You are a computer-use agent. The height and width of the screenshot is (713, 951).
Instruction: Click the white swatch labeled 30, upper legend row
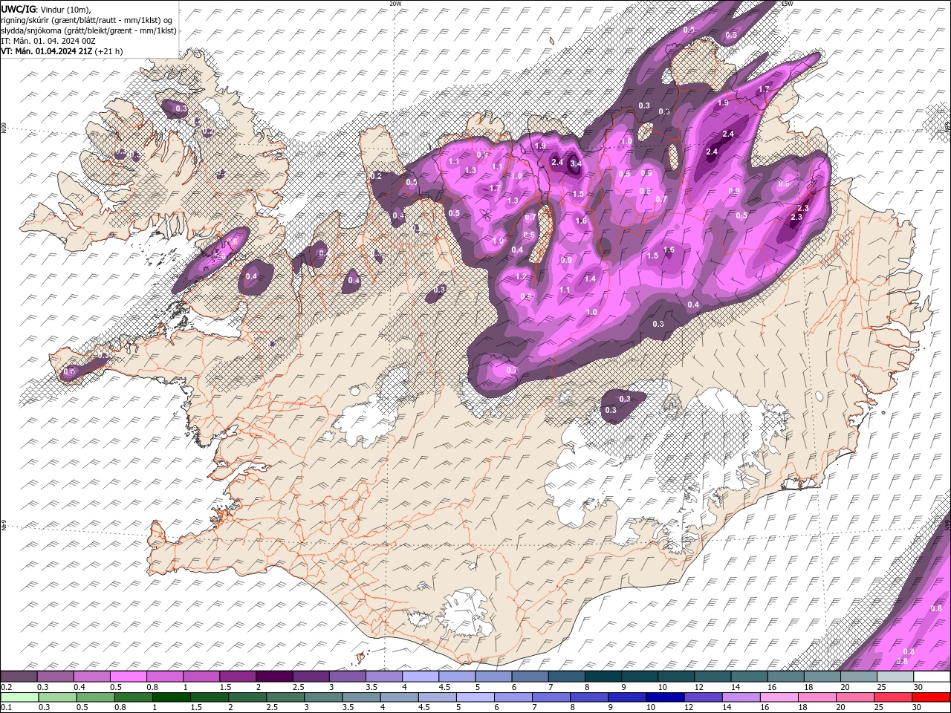coord(932,677)
